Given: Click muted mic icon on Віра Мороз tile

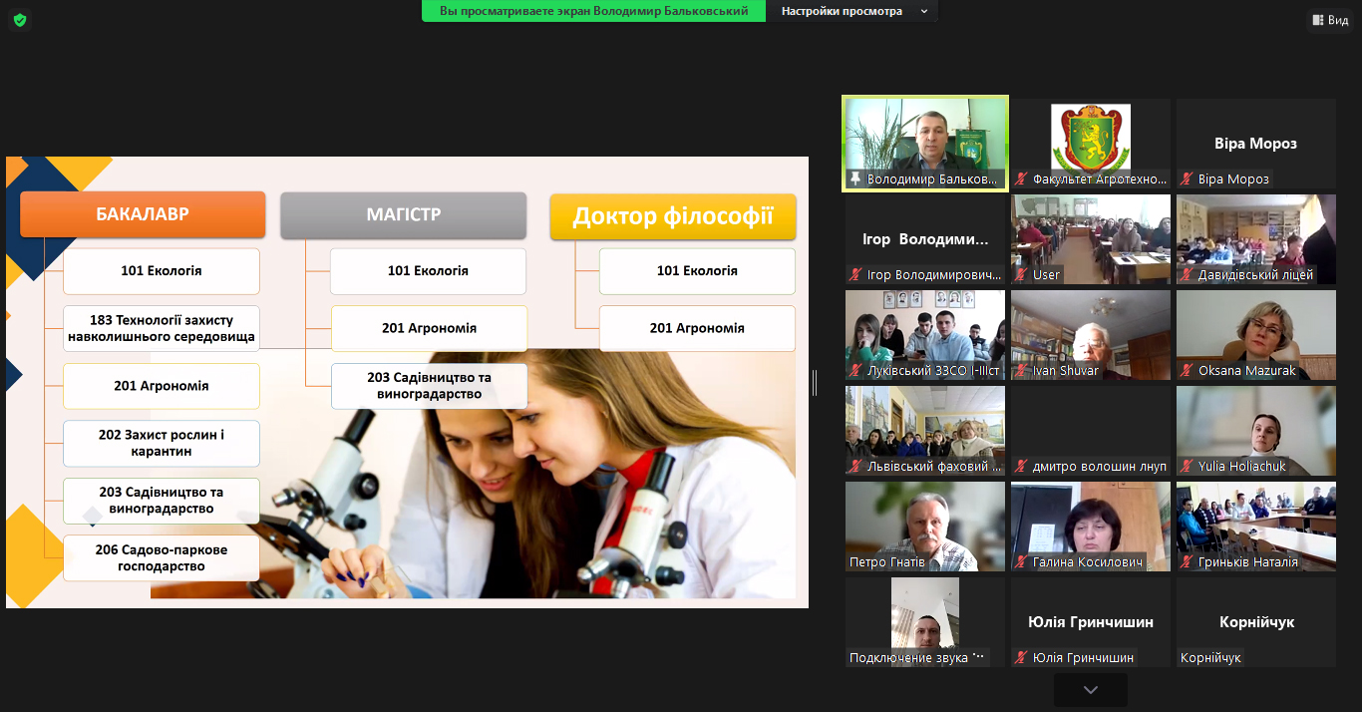Looking at the screenshot, I should point(1187,179).
